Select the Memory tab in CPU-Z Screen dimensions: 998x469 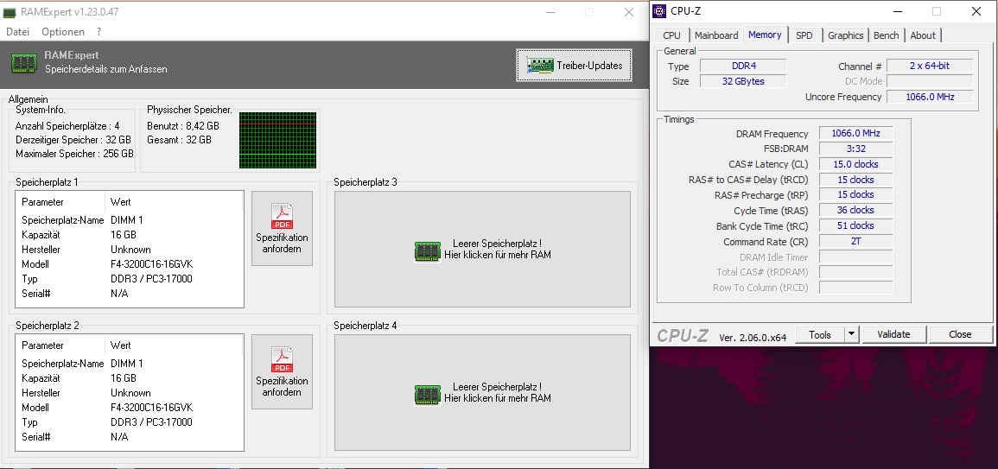tap(765, 35)
